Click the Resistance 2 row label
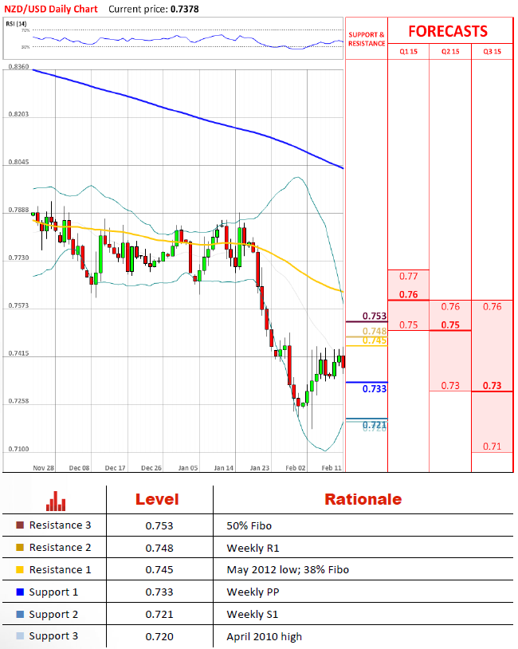518x649 pixels. click(x=60, y=548)
